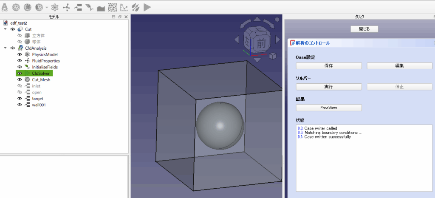The height and width of the screenshot is (198, 435).
Task: Click the graph plot toolbar icon
Action: point(124,7)
